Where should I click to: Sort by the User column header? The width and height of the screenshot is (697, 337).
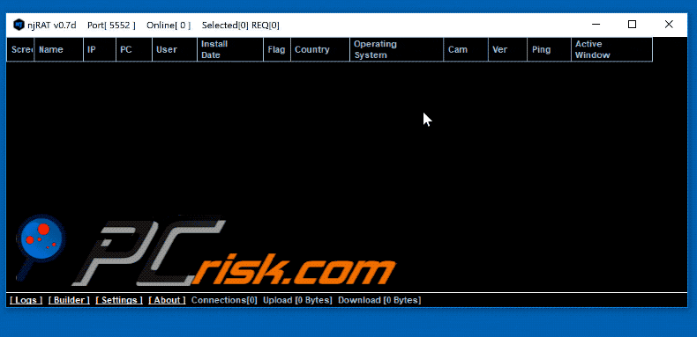pos(175,49)
